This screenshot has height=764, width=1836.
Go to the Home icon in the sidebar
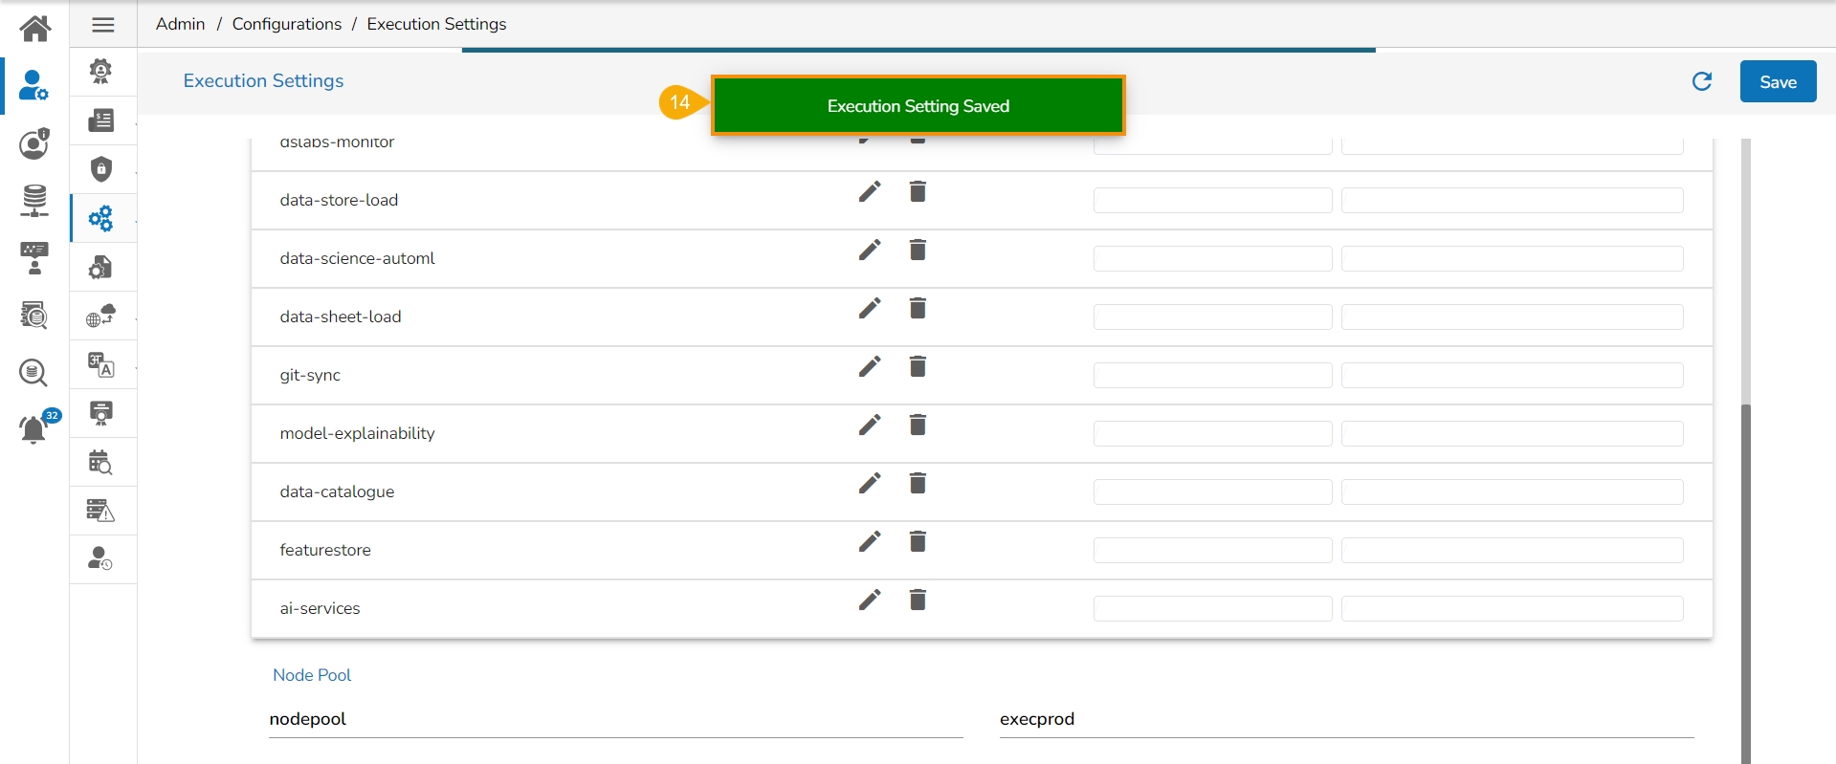35,28
